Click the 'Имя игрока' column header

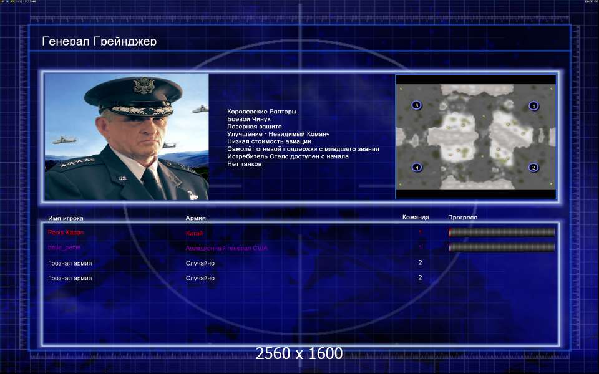[66, 218]
